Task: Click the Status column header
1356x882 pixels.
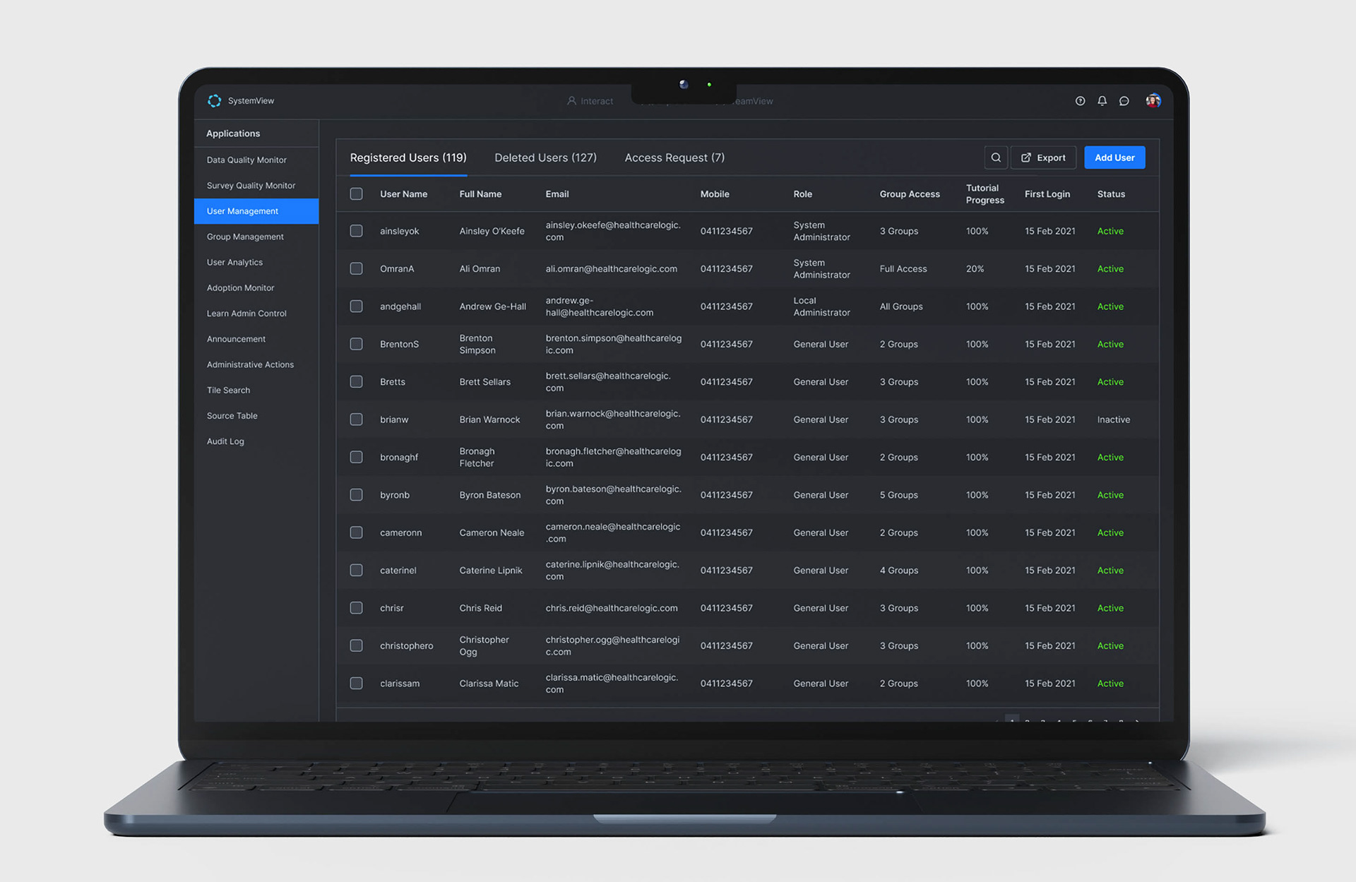Action: pyautogui.click(x=1111, y=193)
